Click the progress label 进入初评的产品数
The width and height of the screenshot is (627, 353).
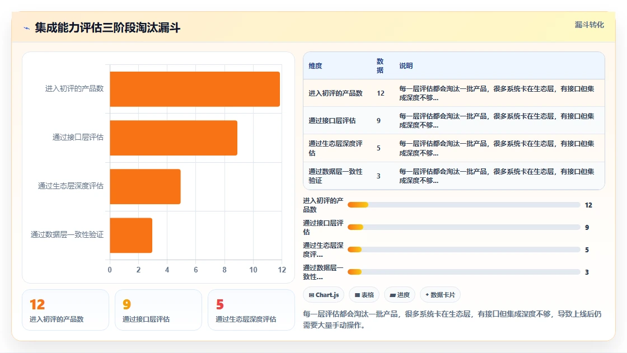(323, 205)
